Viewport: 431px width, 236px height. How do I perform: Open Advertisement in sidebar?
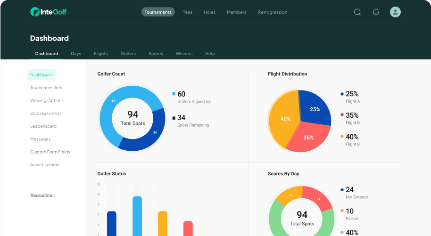(x=45, y=165)
